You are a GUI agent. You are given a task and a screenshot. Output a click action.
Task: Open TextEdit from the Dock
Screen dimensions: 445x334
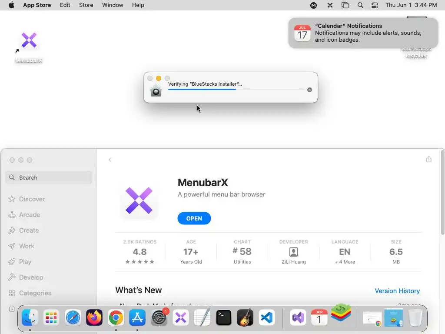(202, 317)
